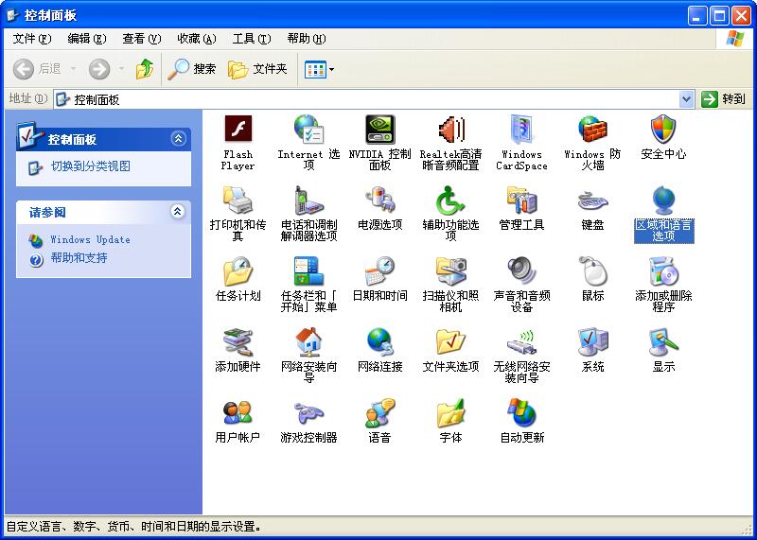757x540 pixels.
Task: Click the 后退 back button
Action: (37, 69)
